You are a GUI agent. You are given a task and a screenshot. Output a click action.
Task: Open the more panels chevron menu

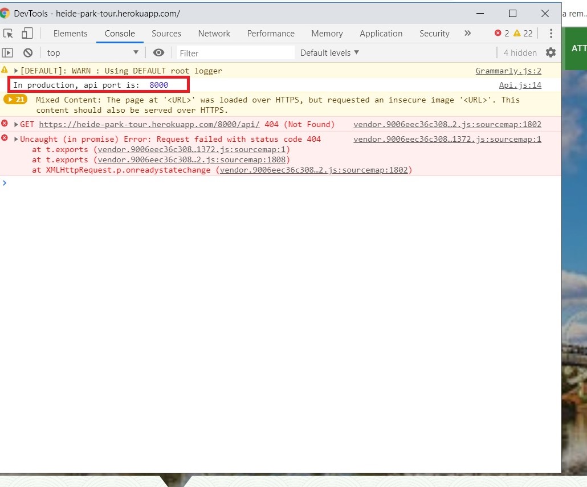(x=467, y=33)
